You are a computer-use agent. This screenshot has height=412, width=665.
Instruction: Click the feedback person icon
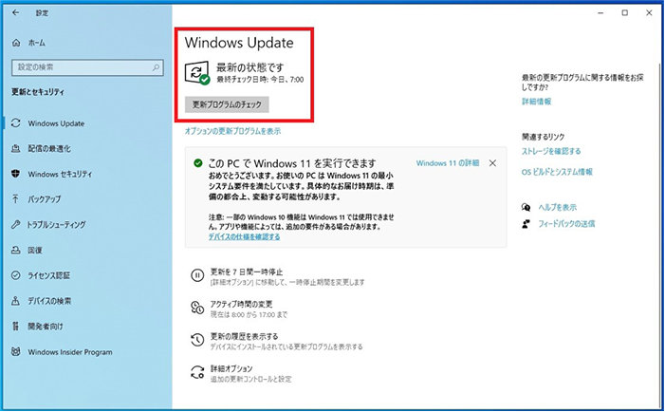tap(526, 224)
